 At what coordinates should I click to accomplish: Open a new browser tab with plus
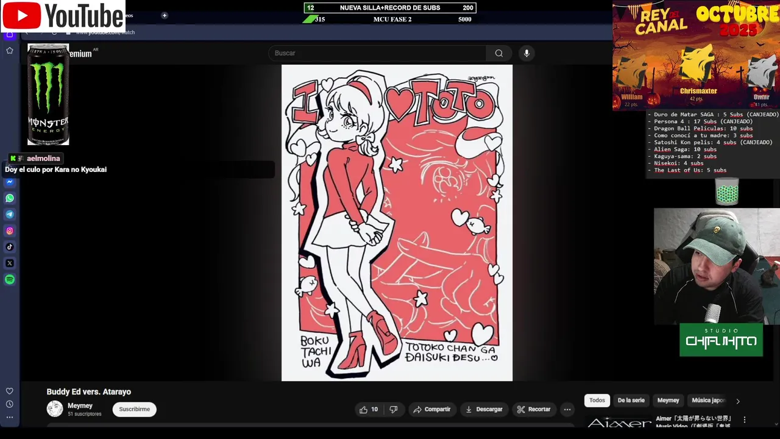click(165, 15)
